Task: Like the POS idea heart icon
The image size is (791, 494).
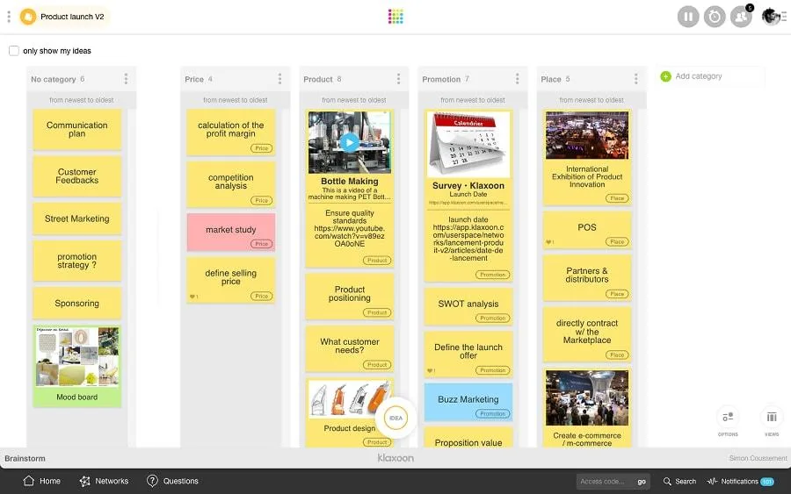Action: click(x=549, y=242)
